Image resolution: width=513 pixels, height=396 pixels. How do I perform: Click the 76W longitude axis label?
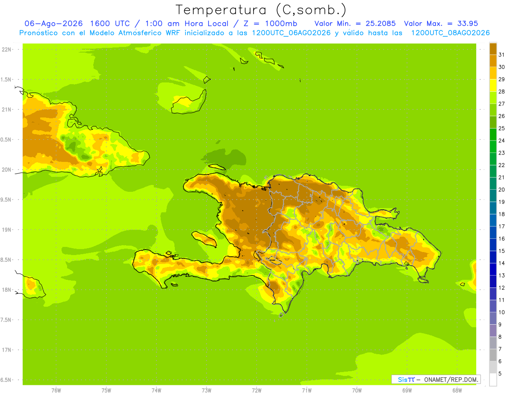[x=56, y=390]
